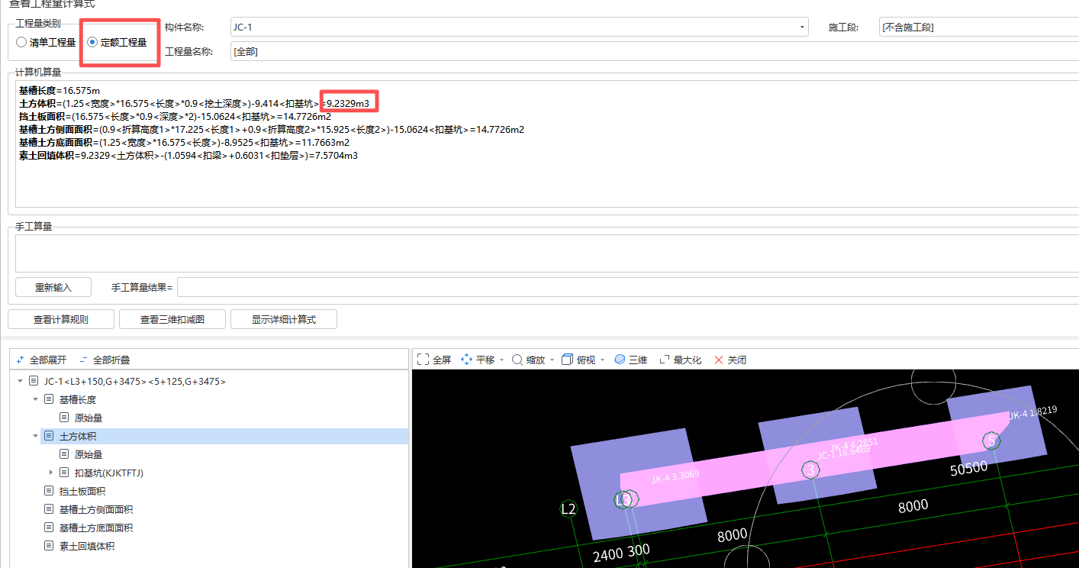Click the JC-1 18.6469 label in the drawing
Screen dimensions: 1079x568
coord(843,452)
